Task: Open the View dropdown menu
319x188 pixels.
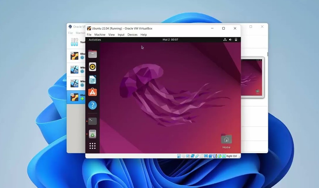Action: pyautogui.click(x=111, y=35)
